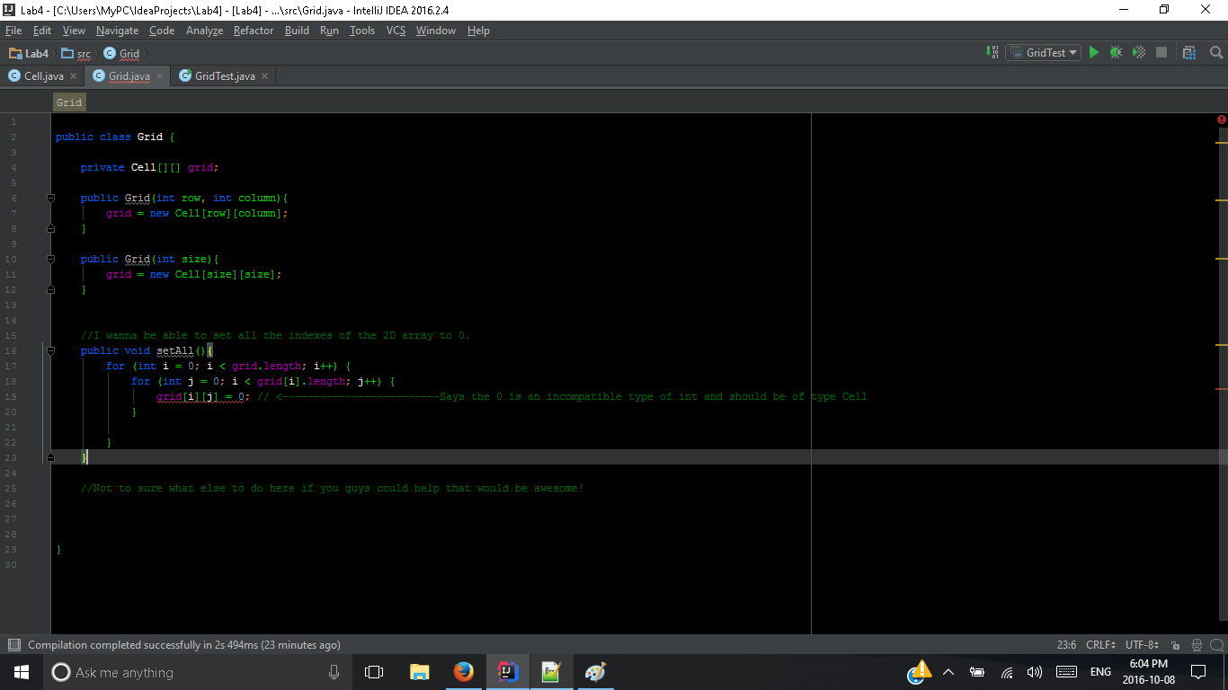
Task: Click the setAll method name in code
Action: (x=175, y=350)
